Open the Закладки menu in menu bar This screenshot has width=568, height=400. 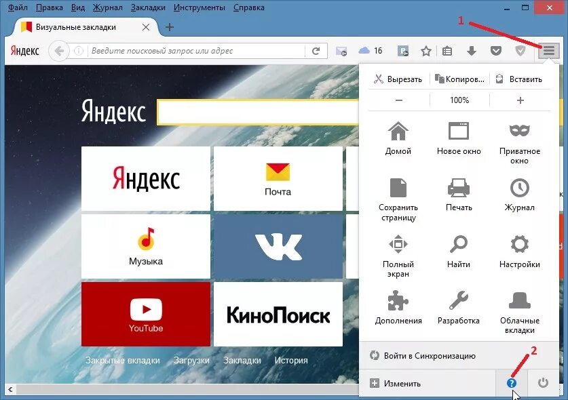coord(148,7)
